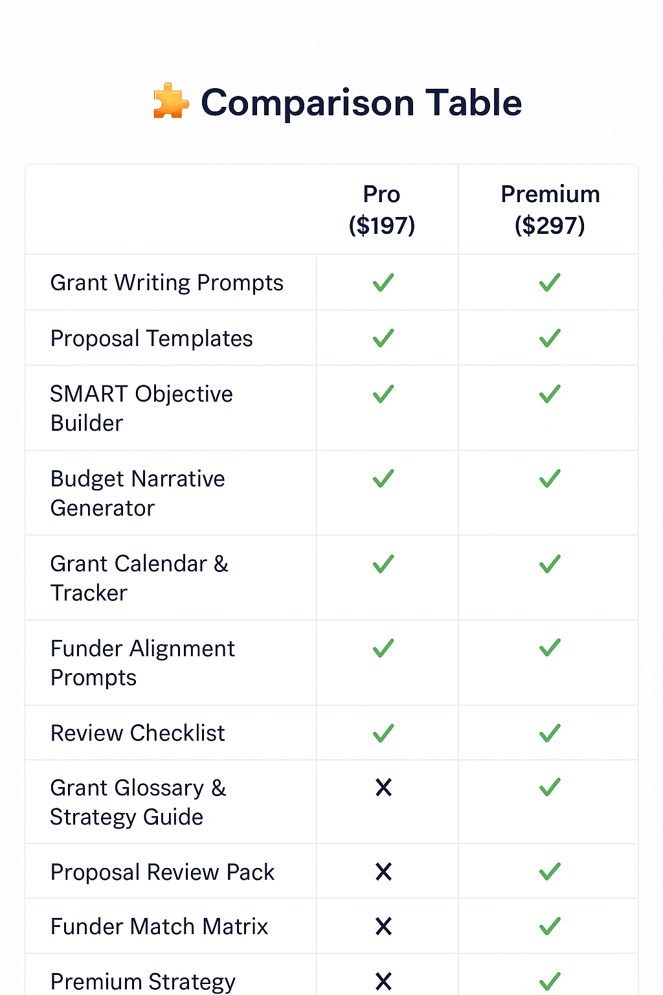The image size is (663, 995).
Task: Click the Comparison Table heading
Action: point(361,103)
